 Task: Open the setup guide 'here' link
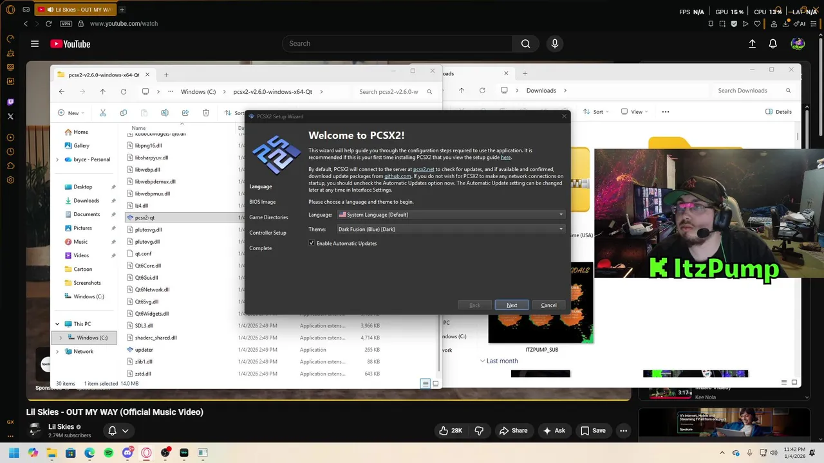pos(506,157)
